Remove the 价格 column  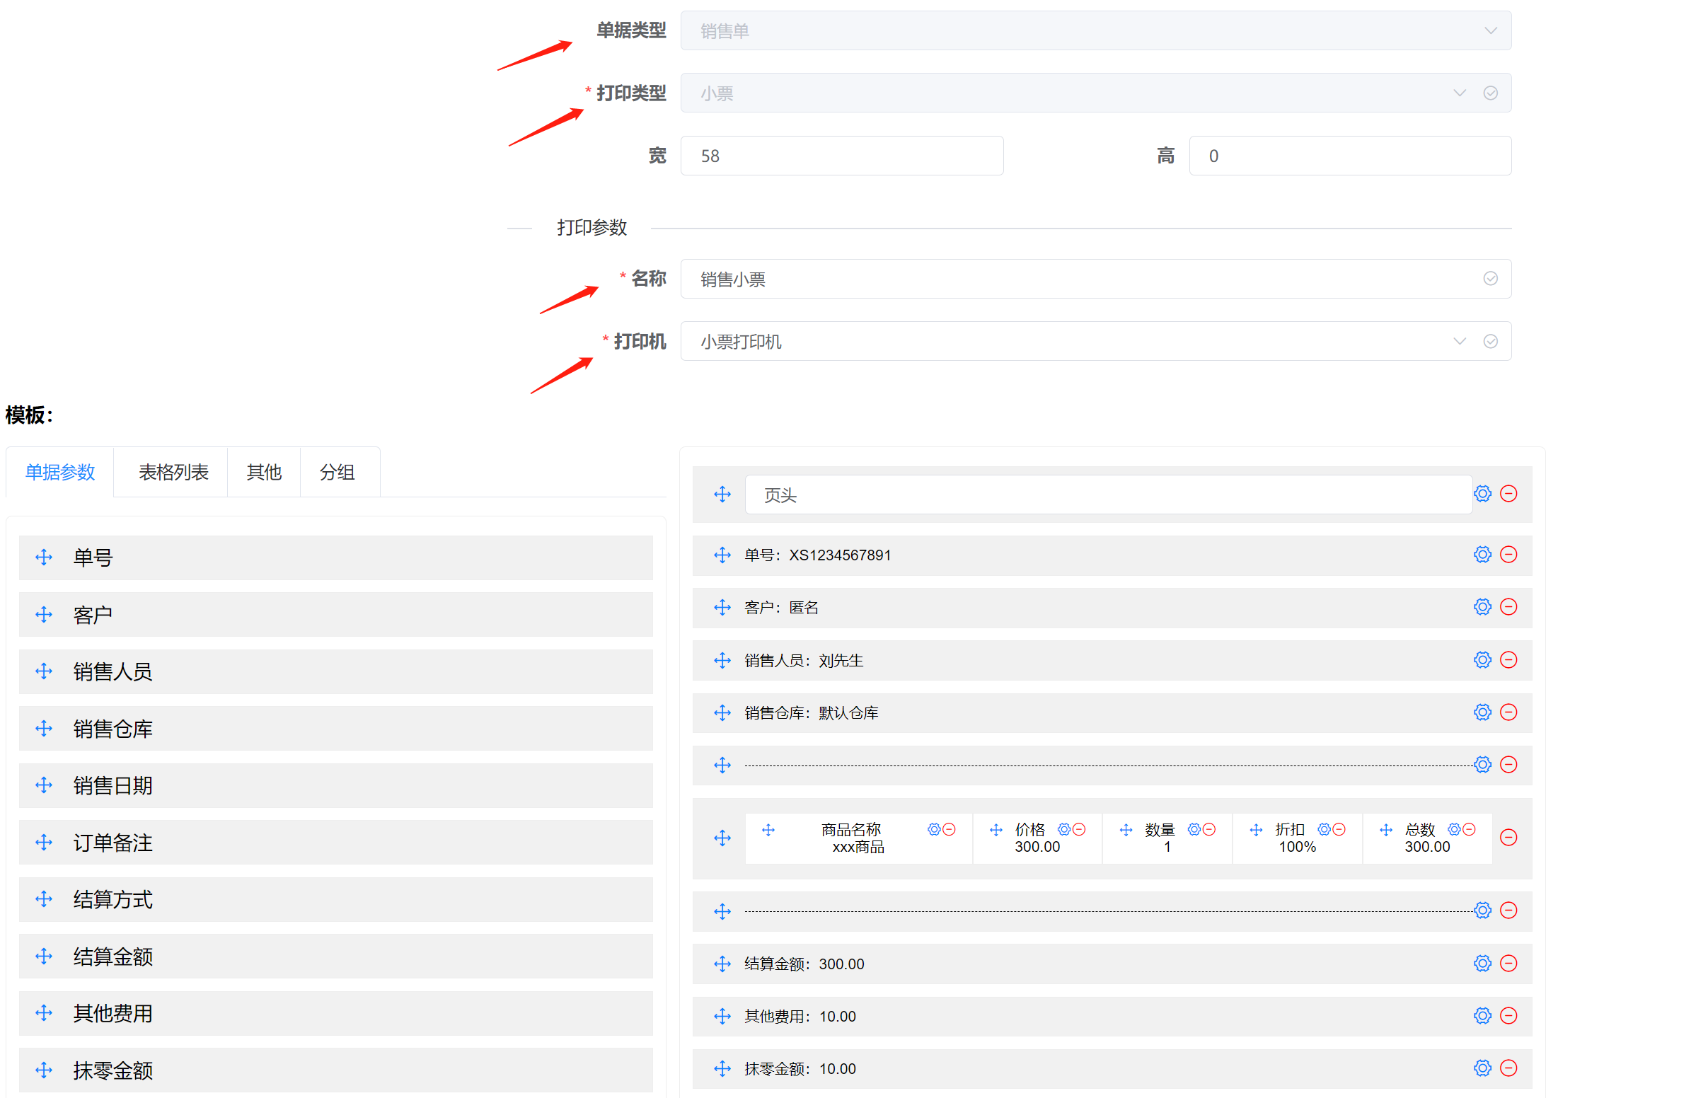click(1078, 829)
